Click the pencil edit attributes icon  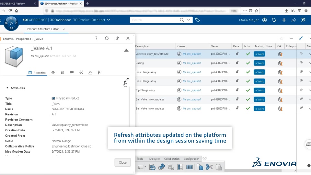[126, 80]
